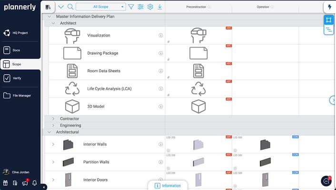Screen dimensions: 336x190
Task: Show info for Visualization row
Action: click(161, 35)
